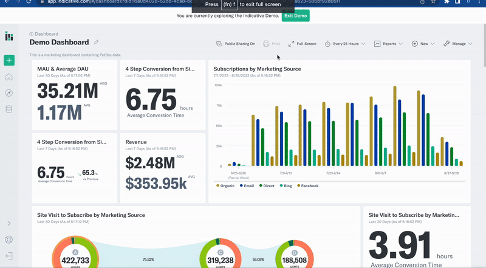Toggle Public Sharing On
This screenshot has height=268, width=486.
coord(239,44)
